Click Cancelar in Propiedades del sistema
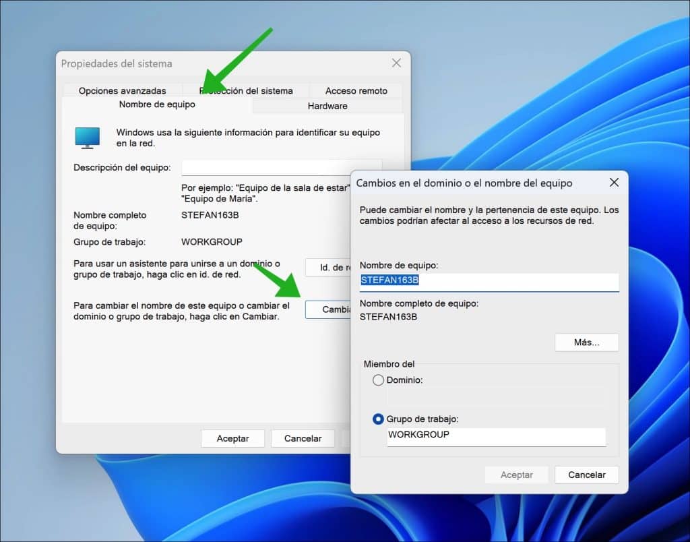Viewport: 690px width, 542px height. 303,439
